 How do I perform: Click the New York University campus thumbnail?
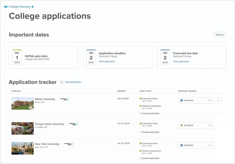tap(22, 148)
